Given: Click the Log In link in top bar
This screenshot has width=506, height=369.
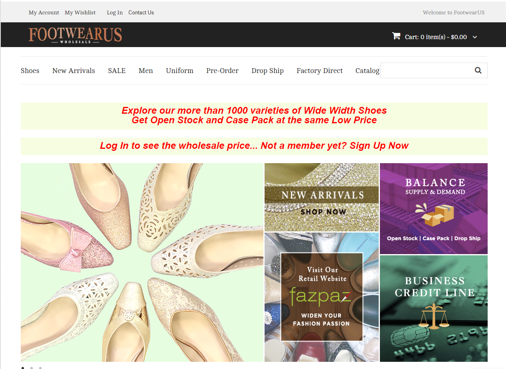Looking at the screenshot, I should [x=115, y=12].
